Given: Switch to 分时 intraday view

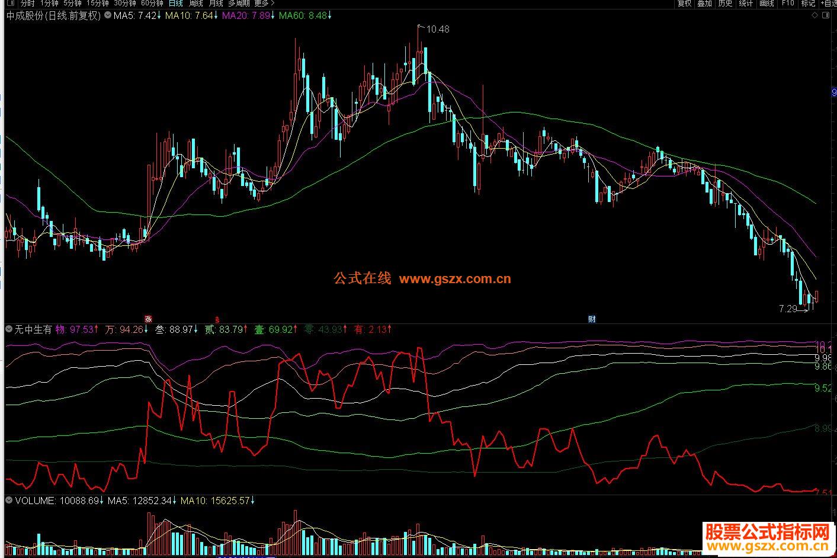Looking at the screenshot, I should click(x=28, y=4).
